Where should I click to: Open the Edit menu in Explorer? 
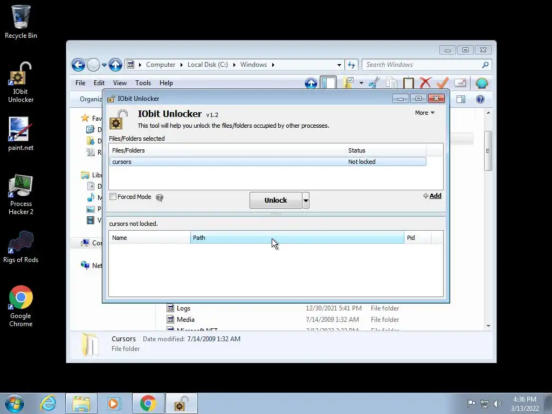(x=99, y=83)
